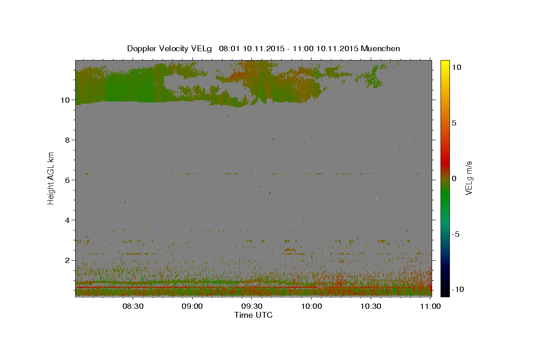Click the 09:30 time tick label
Viewport: 534px width, 356px height.
[252, 306]
